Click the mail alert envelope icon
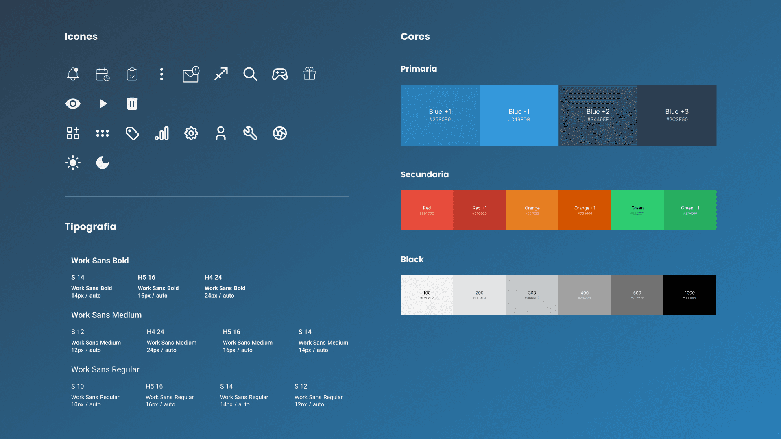781x439 pixels. (x=191, y=74)
